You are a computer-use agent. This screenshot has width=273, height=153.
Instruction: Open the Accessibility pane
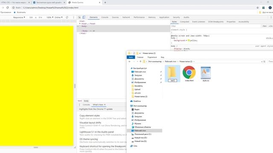pos(244,22)
